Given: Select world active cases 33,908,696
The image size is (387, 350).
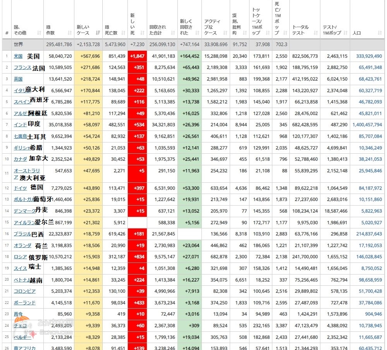Looking at the screenshot, I should click(216, 45).
